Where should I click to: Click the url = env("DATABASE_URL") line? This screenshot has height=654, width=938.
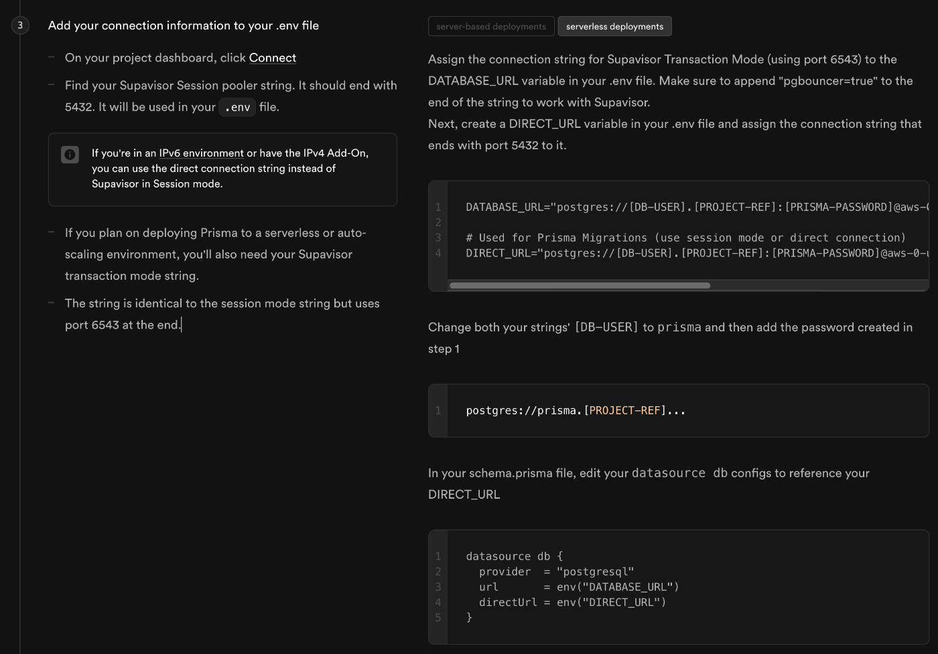(579, 587)
